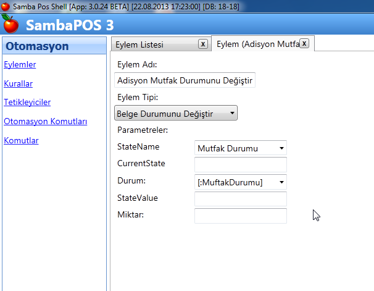
Task: Focus the CurrentState input field
Action: pos(241,164)
